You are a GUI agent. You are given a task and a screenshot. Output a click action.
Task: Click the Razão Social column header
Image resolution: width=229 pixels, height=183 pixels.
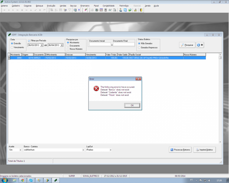pos(156,55)
